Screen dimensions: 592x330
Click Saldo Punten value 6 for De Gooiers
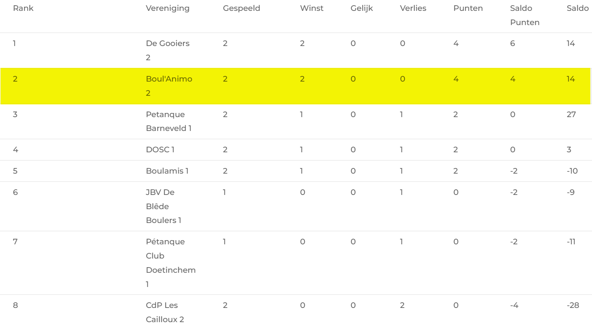[512, 43]
